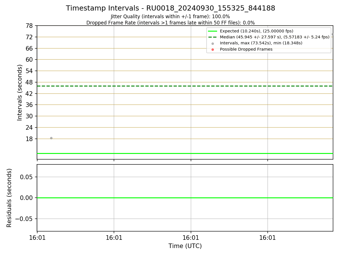Click the y-axis tick label '66'

tap(30, 48)
